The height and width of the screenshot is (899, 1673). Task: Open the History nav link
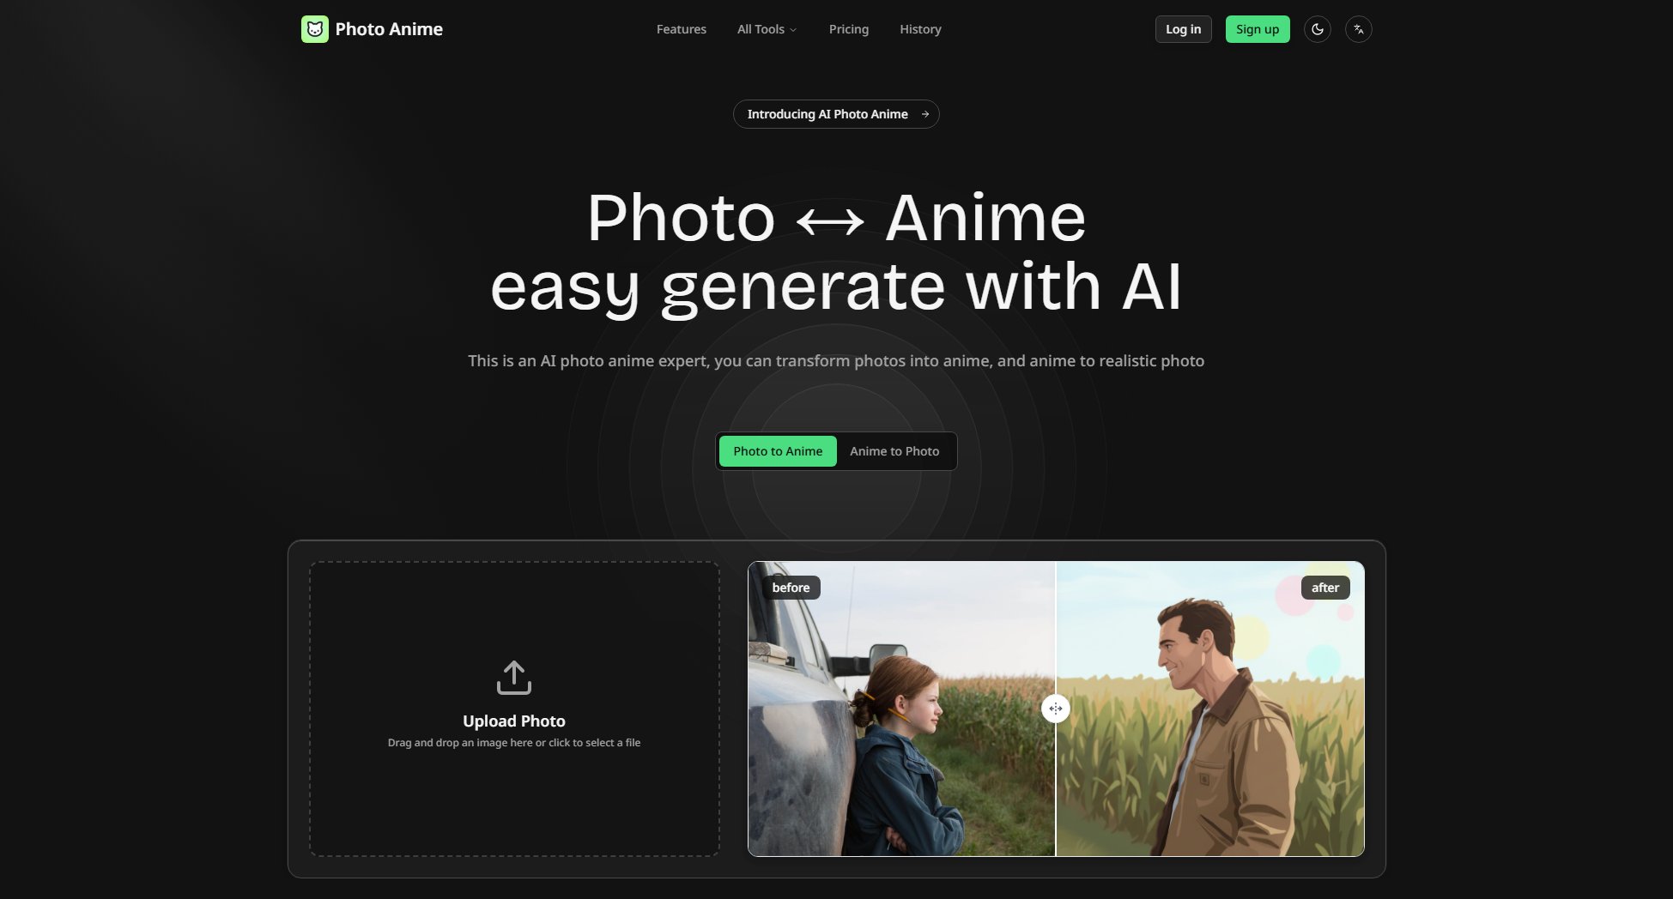(x=920, y=29)
